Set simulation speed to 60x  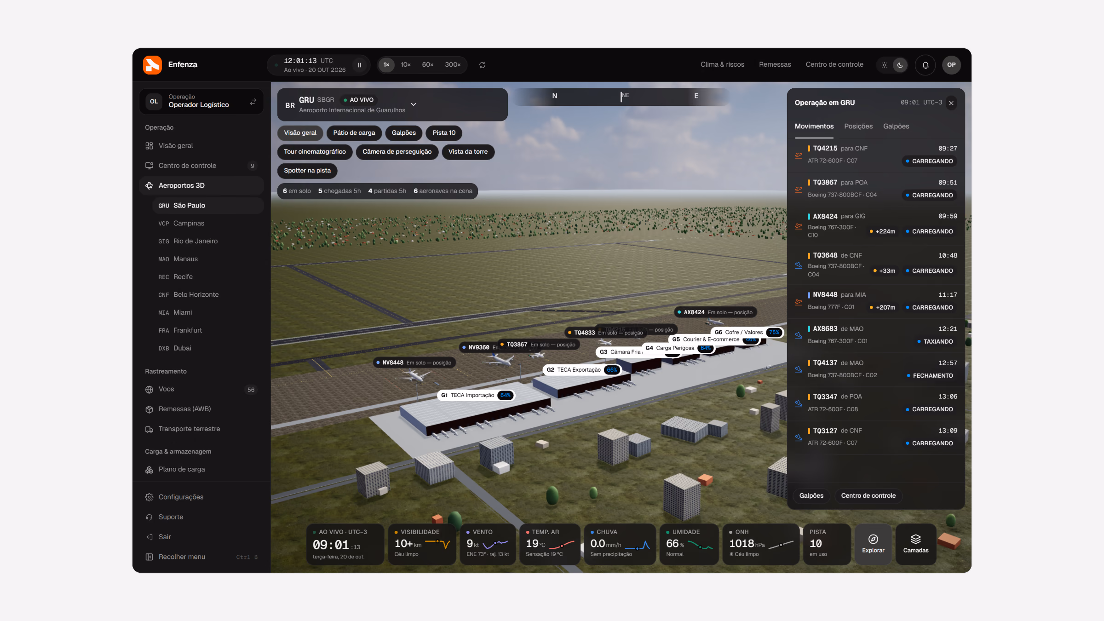pyautogui.click(x=427, y=65)
